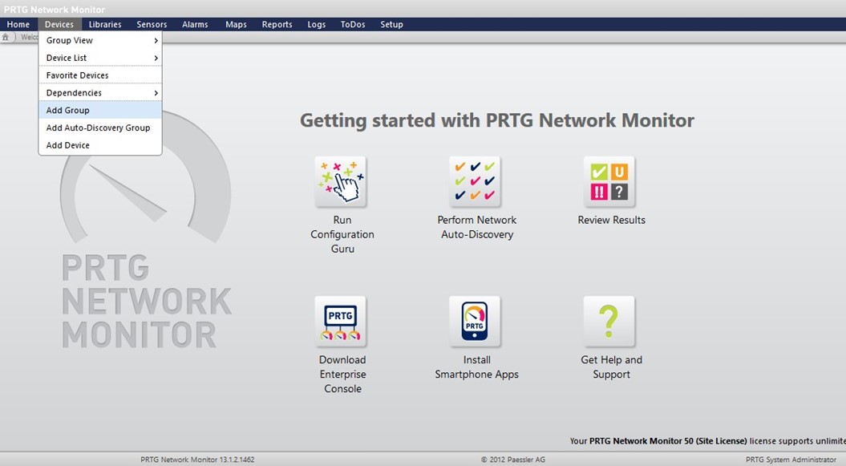Click the Get Help and Support label
Screen dimensions: 846x466
click(611, 367)
